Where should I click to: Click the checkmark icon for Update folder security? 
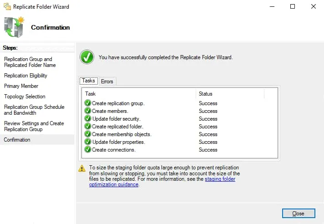click(88, 119)
